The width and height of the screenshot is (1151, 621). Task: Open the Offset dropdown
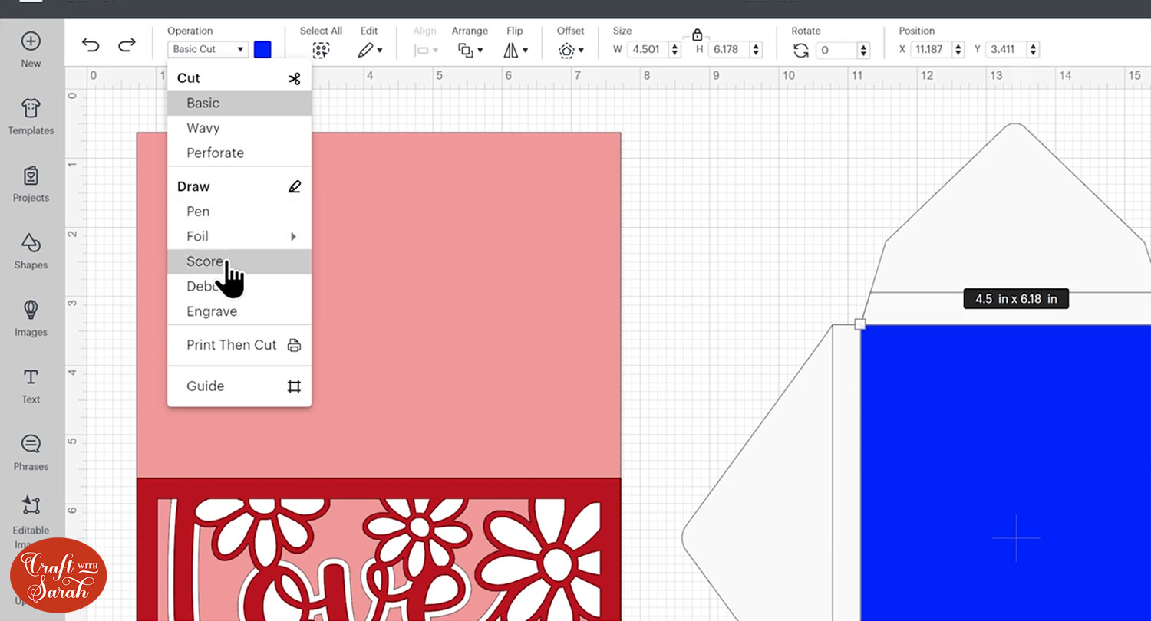pos(571,51)
